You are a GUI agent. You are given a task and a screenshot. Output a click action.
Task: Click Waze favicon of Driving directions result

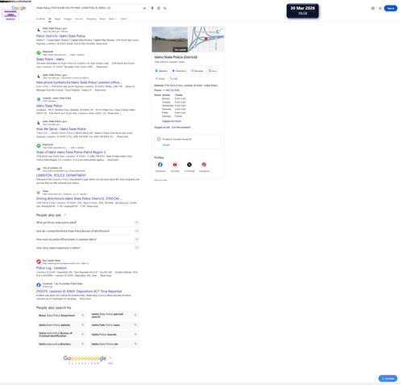(39, 192)
